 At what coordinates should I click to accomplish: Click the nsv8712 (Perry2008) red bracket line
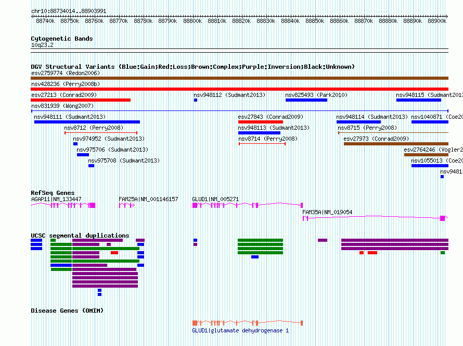click(101, 133)
